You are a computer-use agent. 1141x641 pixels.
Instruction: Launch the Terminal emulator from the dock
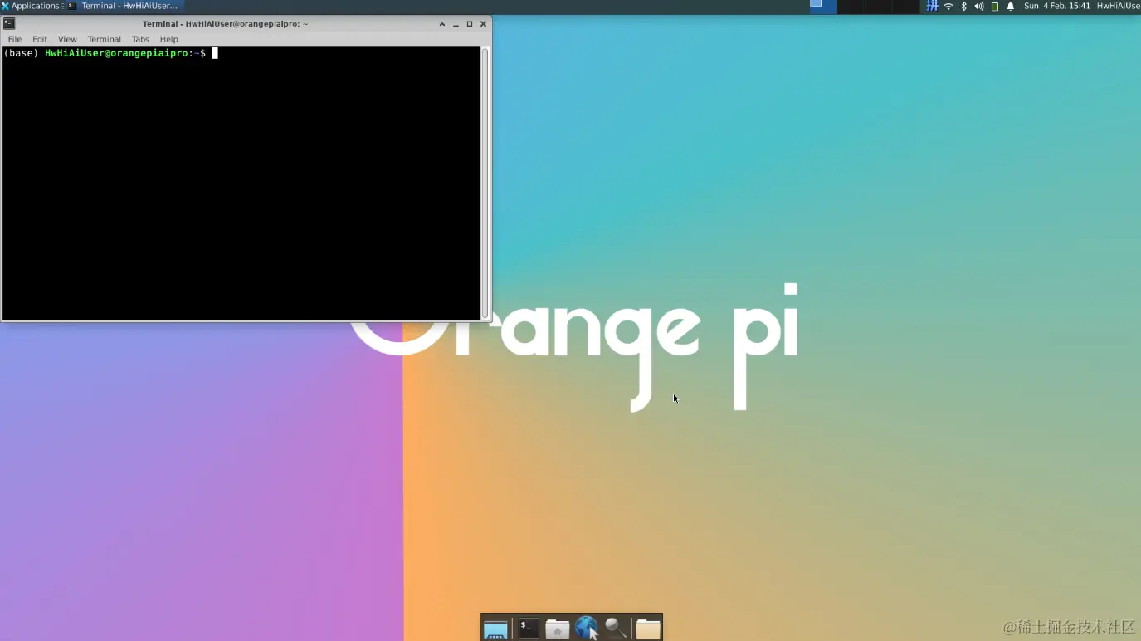pos(529,629)
